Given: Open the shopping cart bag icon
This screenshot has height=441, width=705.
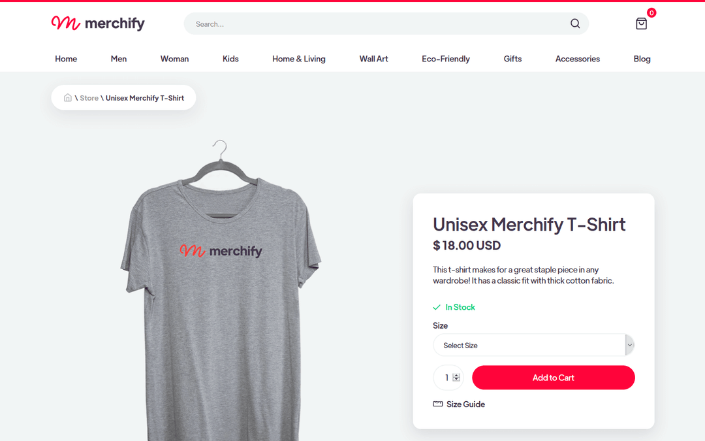Looking at the screenshot, I should (641, 24).
